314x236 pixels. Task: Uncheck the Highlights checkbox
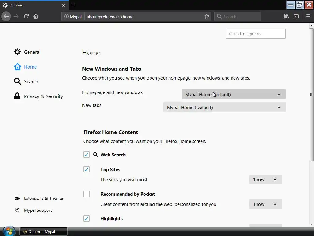pyautogui.click(x=86, y=218)
